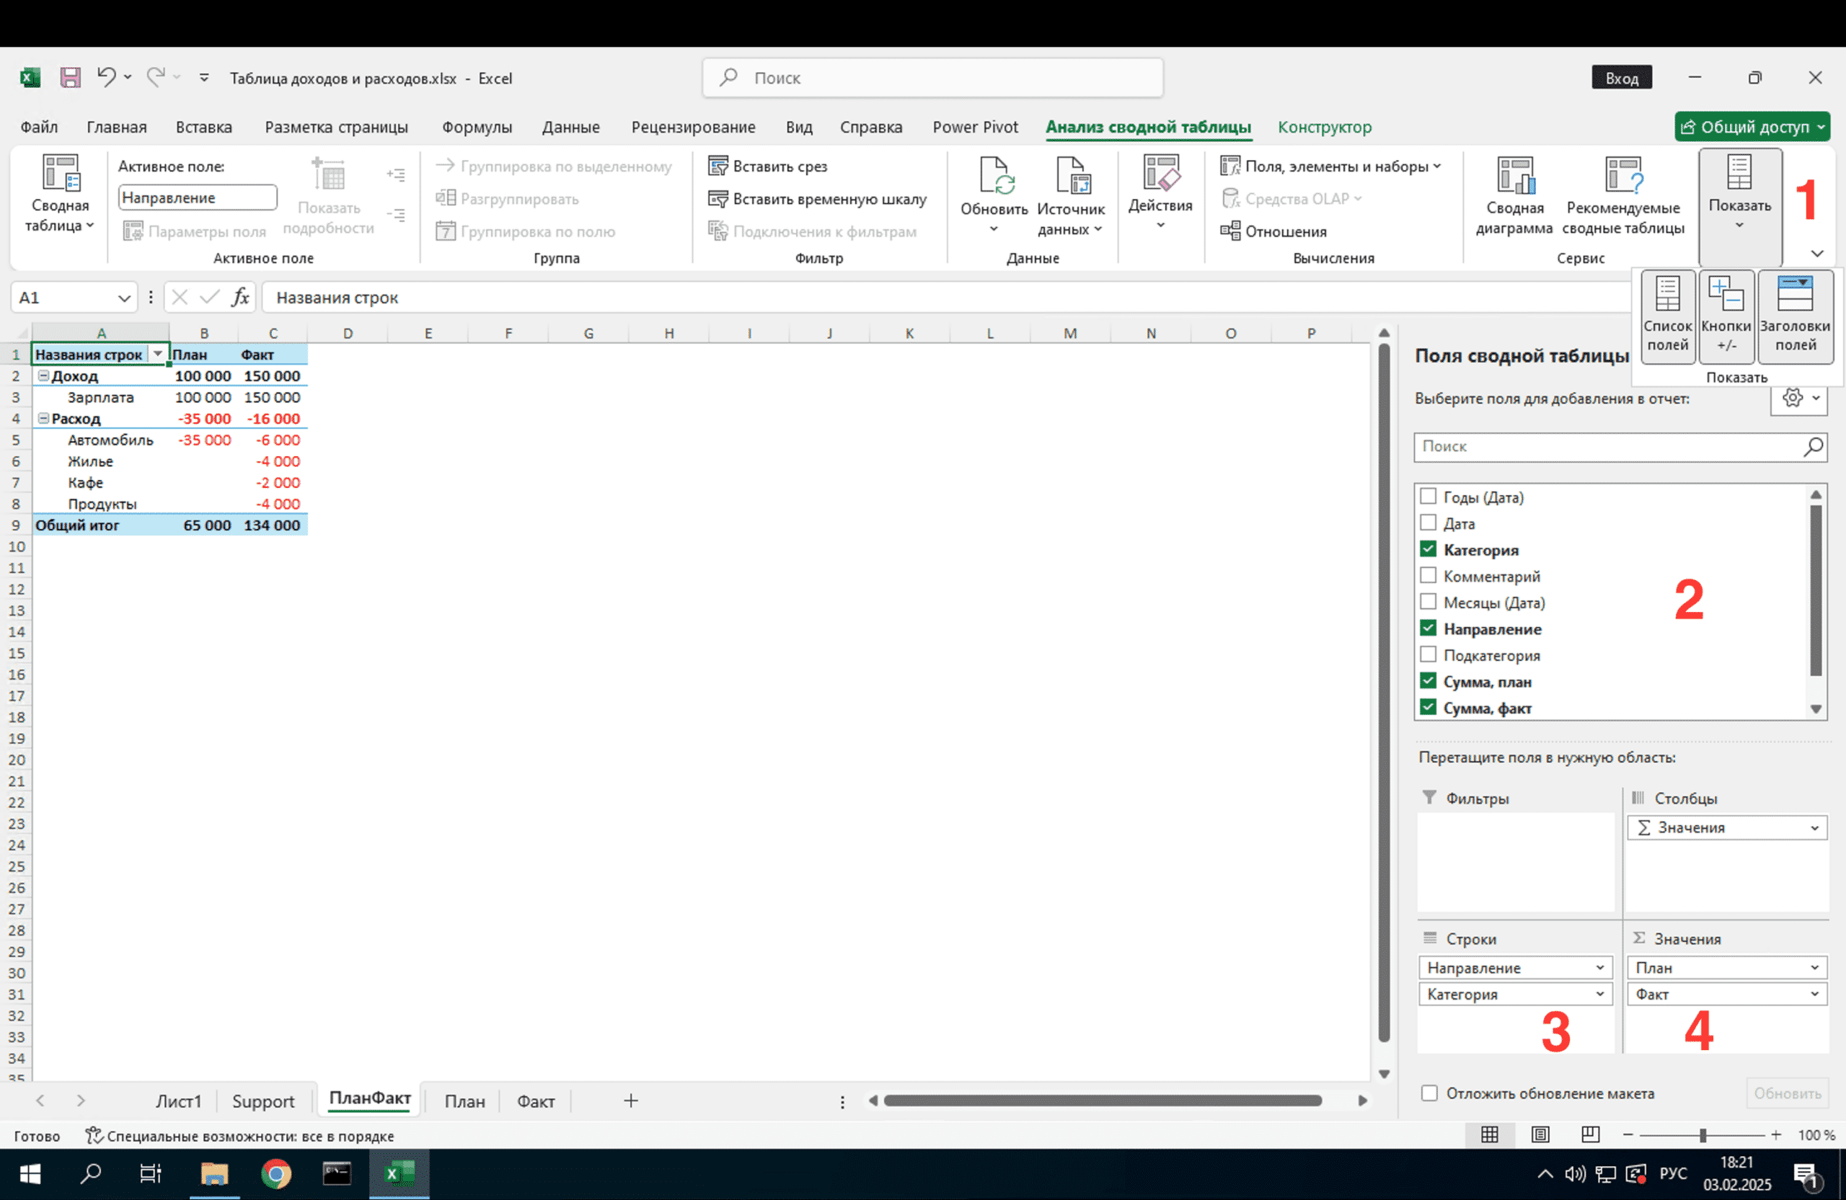Open План dropdown in Значения area
Image resolution: width=1846 pixels, height=1200 pixels.
click(x=1814, y=967)
